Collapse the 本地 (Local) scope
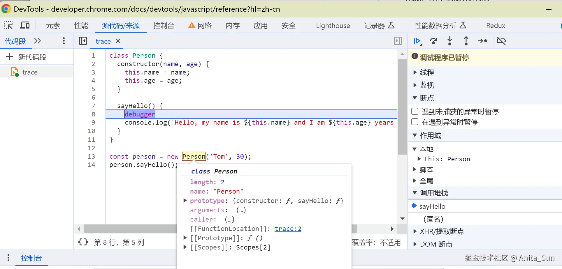Image resolution: width=562 pixels, height=269 pixels. 415,149
